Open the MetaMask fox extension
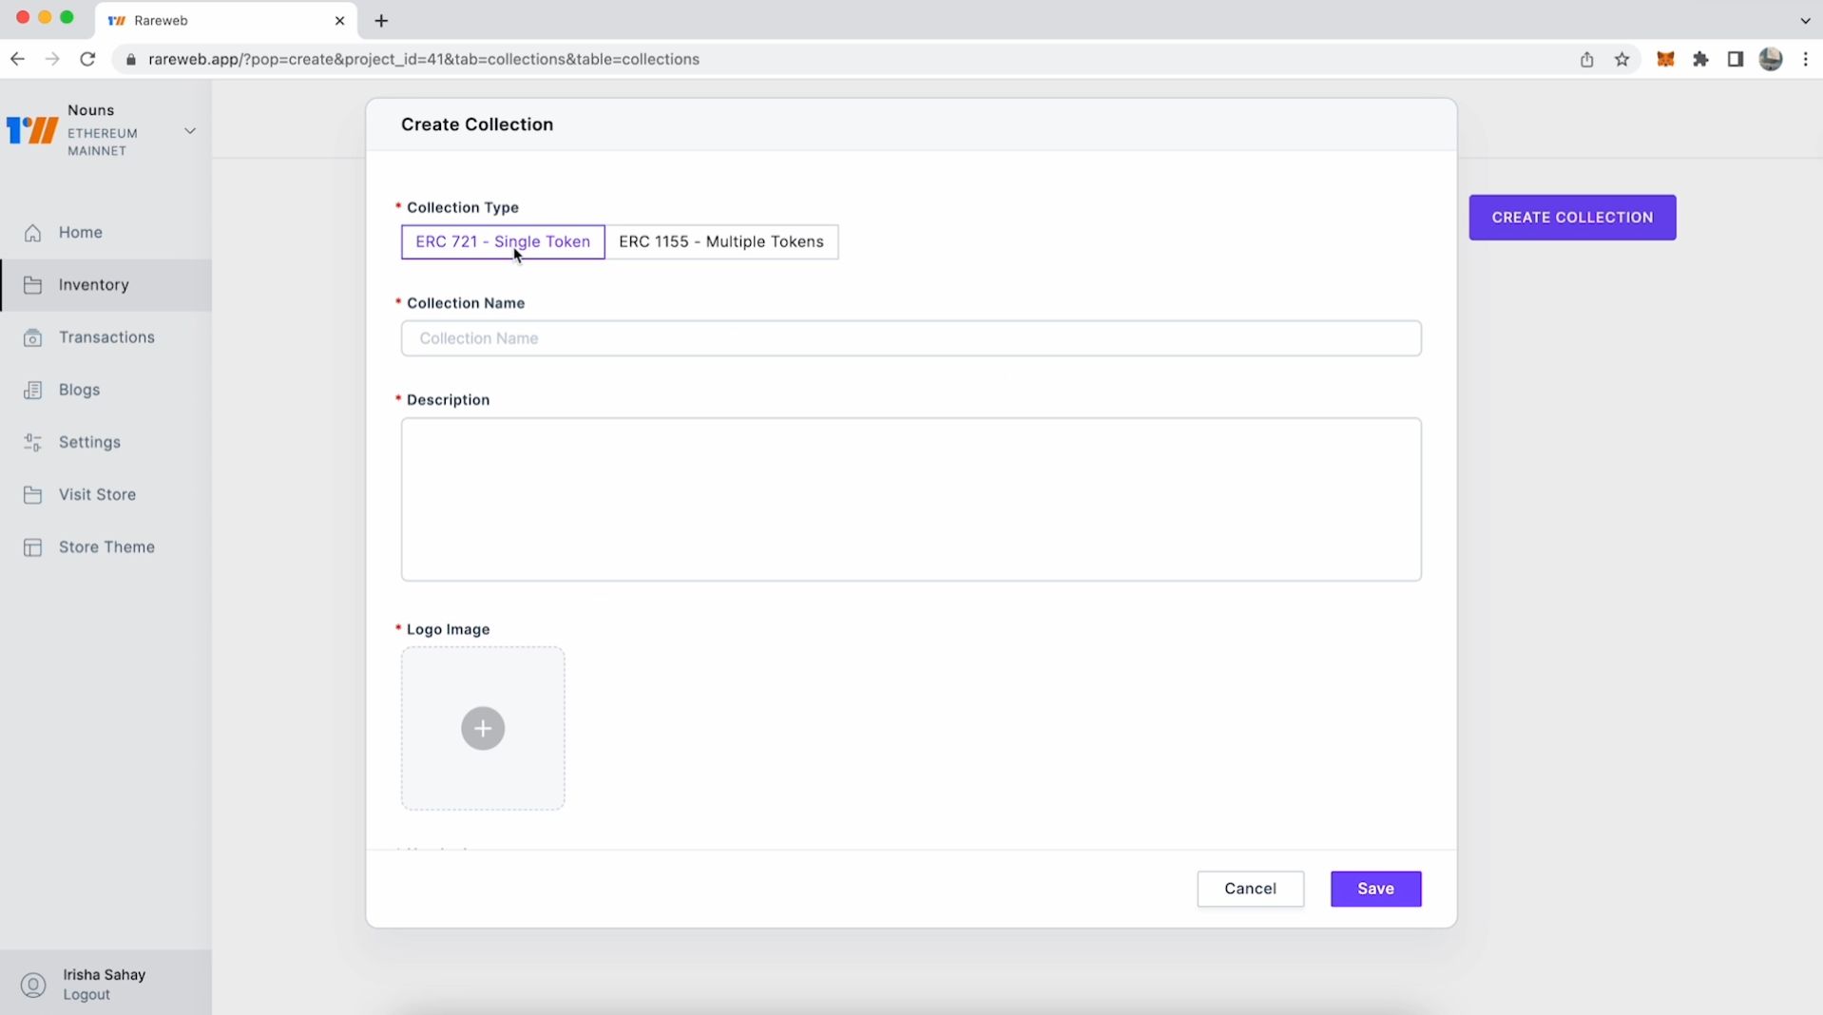This screenshot has width=1823, height=1015. pos(1665,59)
